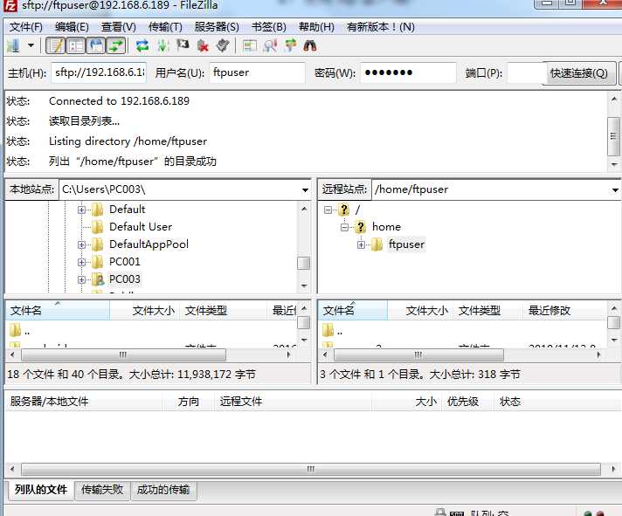The image size is (622, 516).
Task: Click the 密码(W) password field
Action: click(x=408, y=72)
